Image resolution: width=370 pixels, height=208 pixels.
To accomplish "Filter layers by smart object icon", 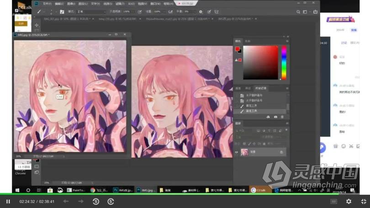I will pyautogui.click(x=280, y=131).
